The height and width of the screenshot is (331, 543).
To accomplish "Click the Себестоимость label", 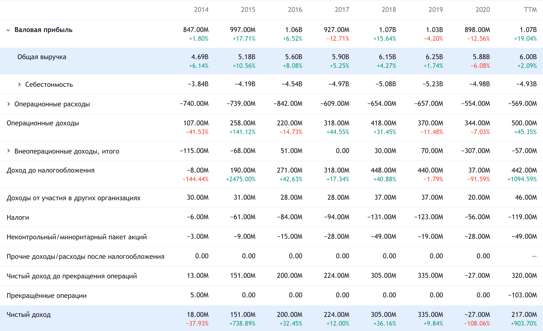I will coord(49,85).
